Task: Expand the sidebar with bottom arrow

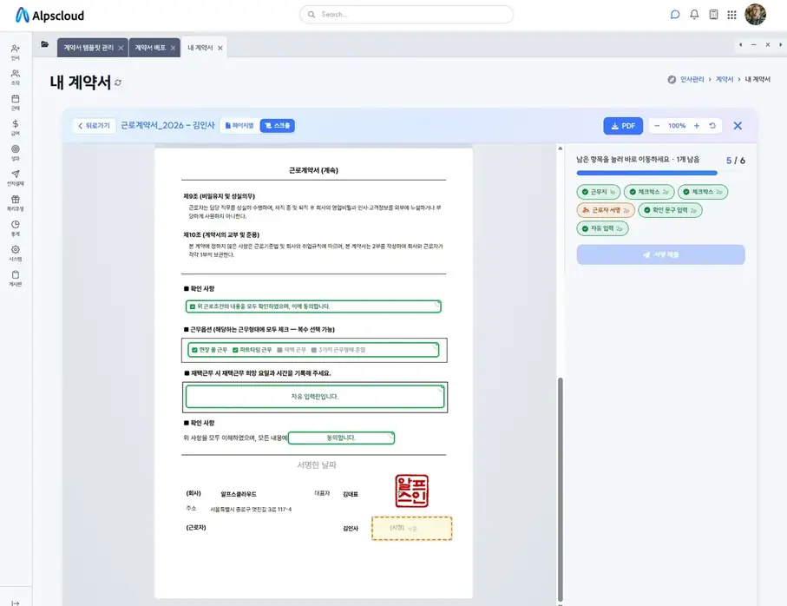Action: (x=16, y=603)
